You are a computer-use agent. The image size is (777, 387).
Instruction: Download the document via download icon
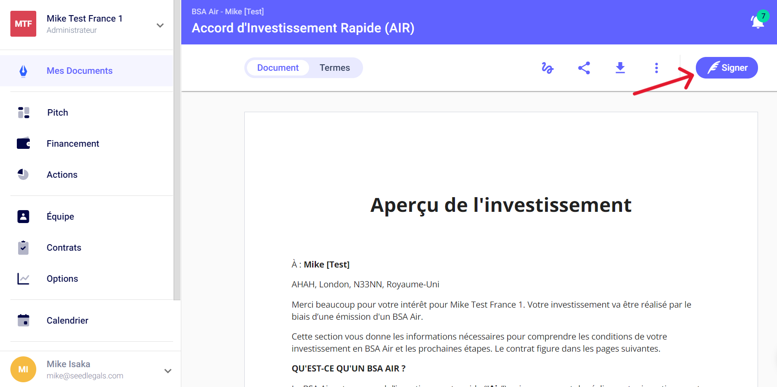[x=620, y=68]
